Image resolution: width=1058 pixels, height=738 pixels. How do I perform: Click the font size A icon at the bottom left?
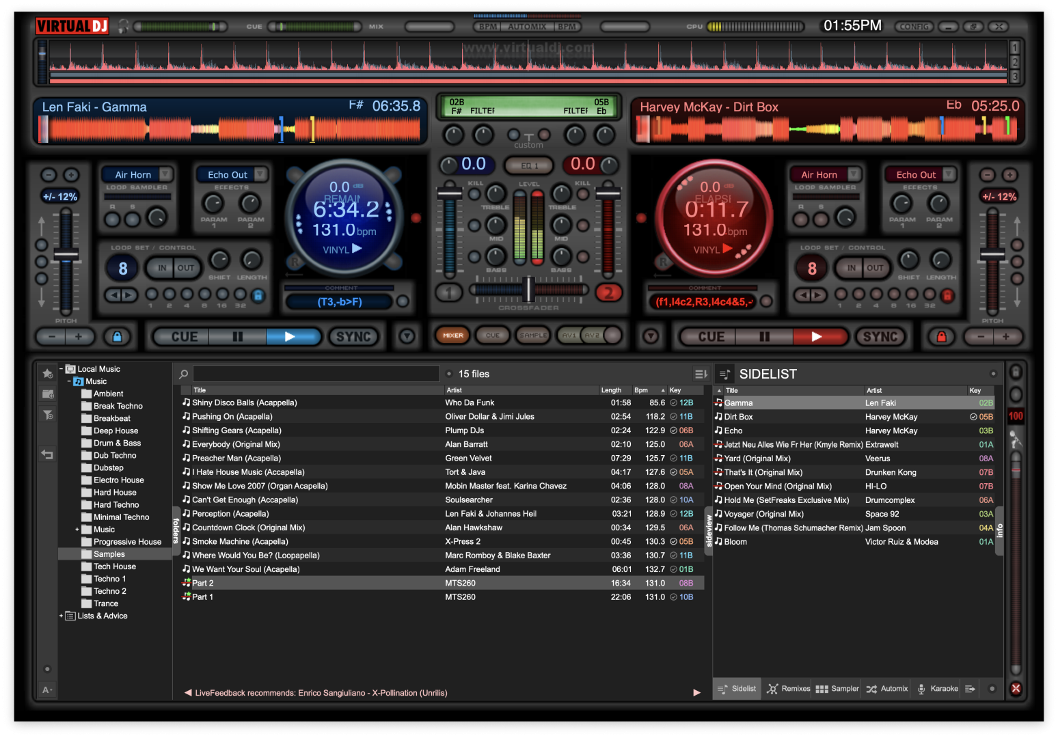click(46, 690)
